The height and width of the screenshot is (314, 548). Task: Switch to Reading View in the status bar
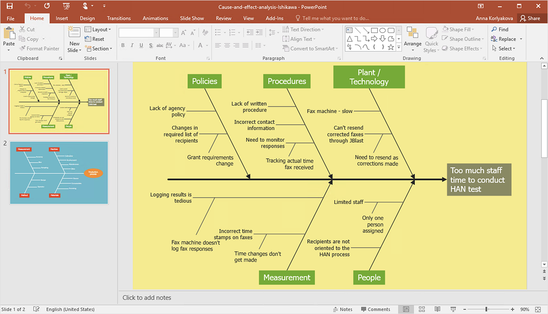tap(437, 309)
